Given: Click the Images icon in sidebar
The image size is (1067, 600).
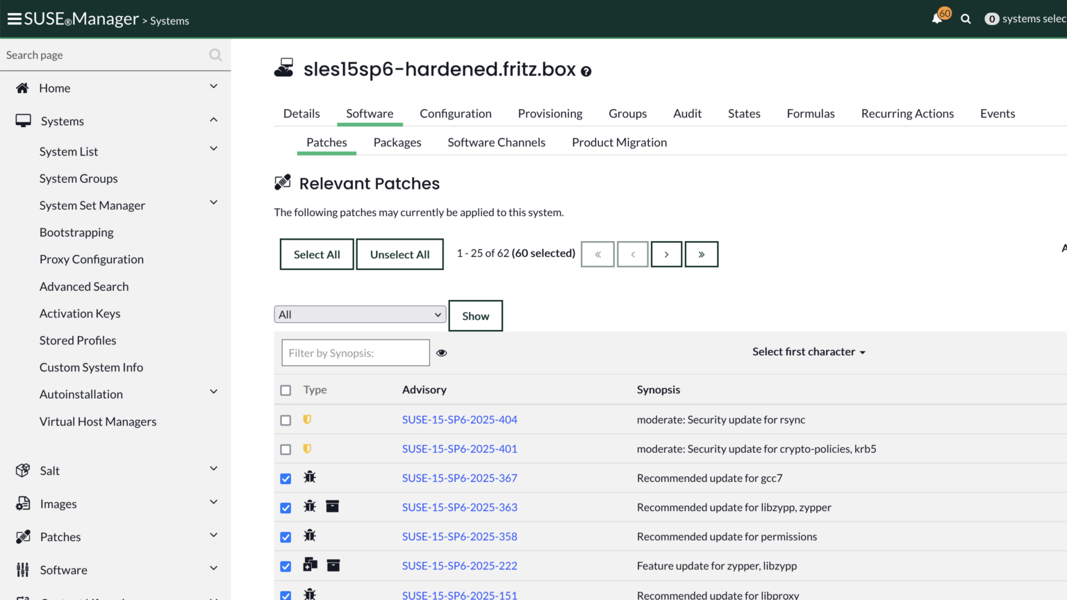Looking at the screenshot, I should 23,503.
